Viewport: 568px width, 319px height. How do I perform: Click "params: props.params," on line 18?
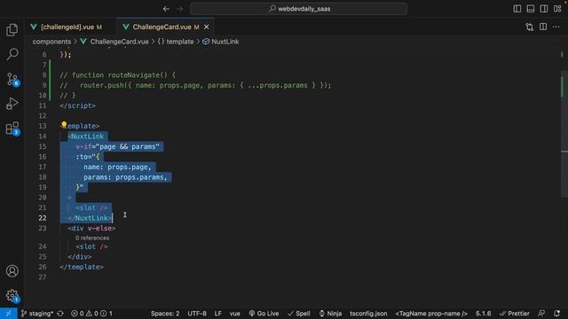coord(125,177)
